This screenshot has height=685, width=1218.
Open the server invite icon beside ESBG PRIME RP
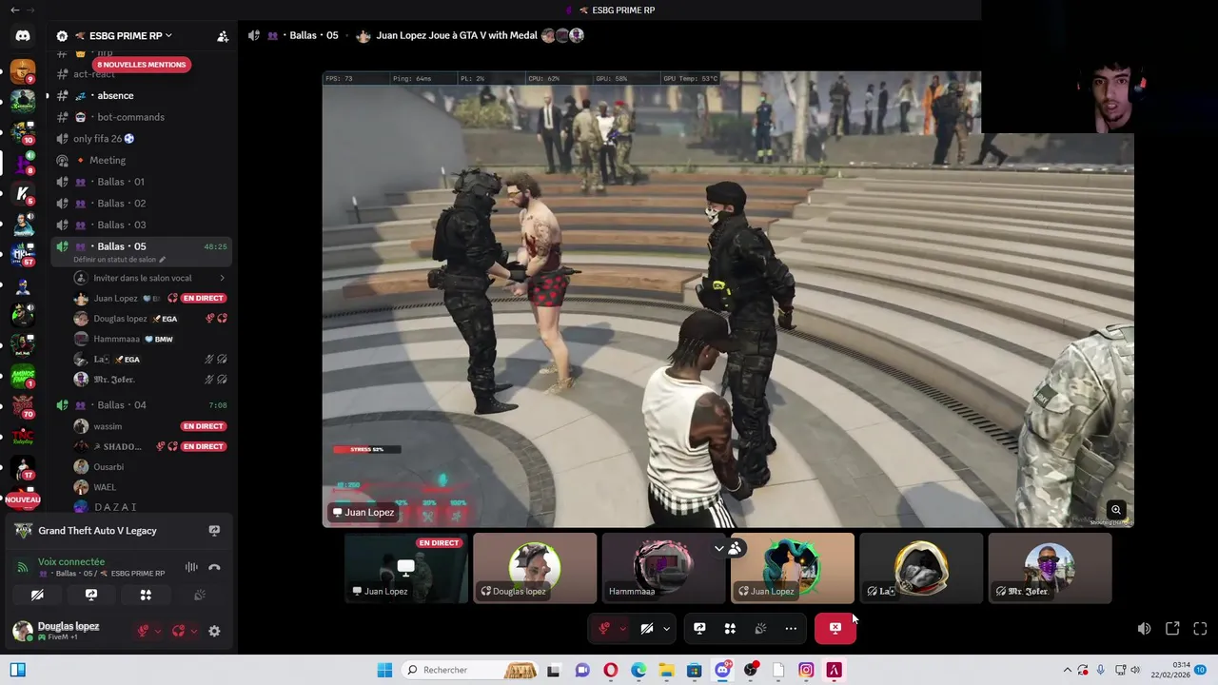coord(223,36)
